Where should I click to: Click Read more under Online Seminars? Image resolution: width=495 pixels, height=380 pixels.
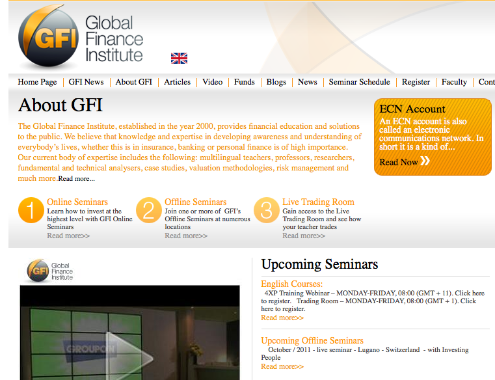pos(68,236)
